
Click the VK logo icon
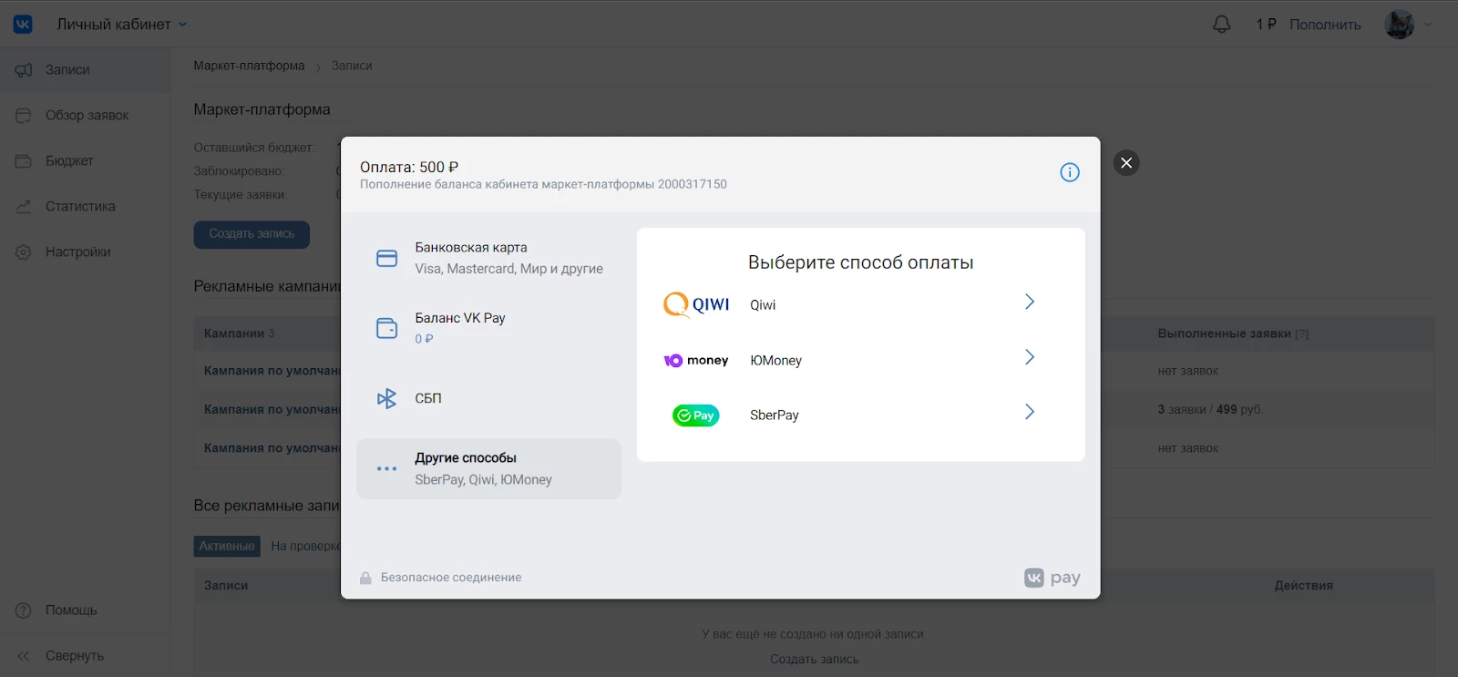(x=23, y=25)
